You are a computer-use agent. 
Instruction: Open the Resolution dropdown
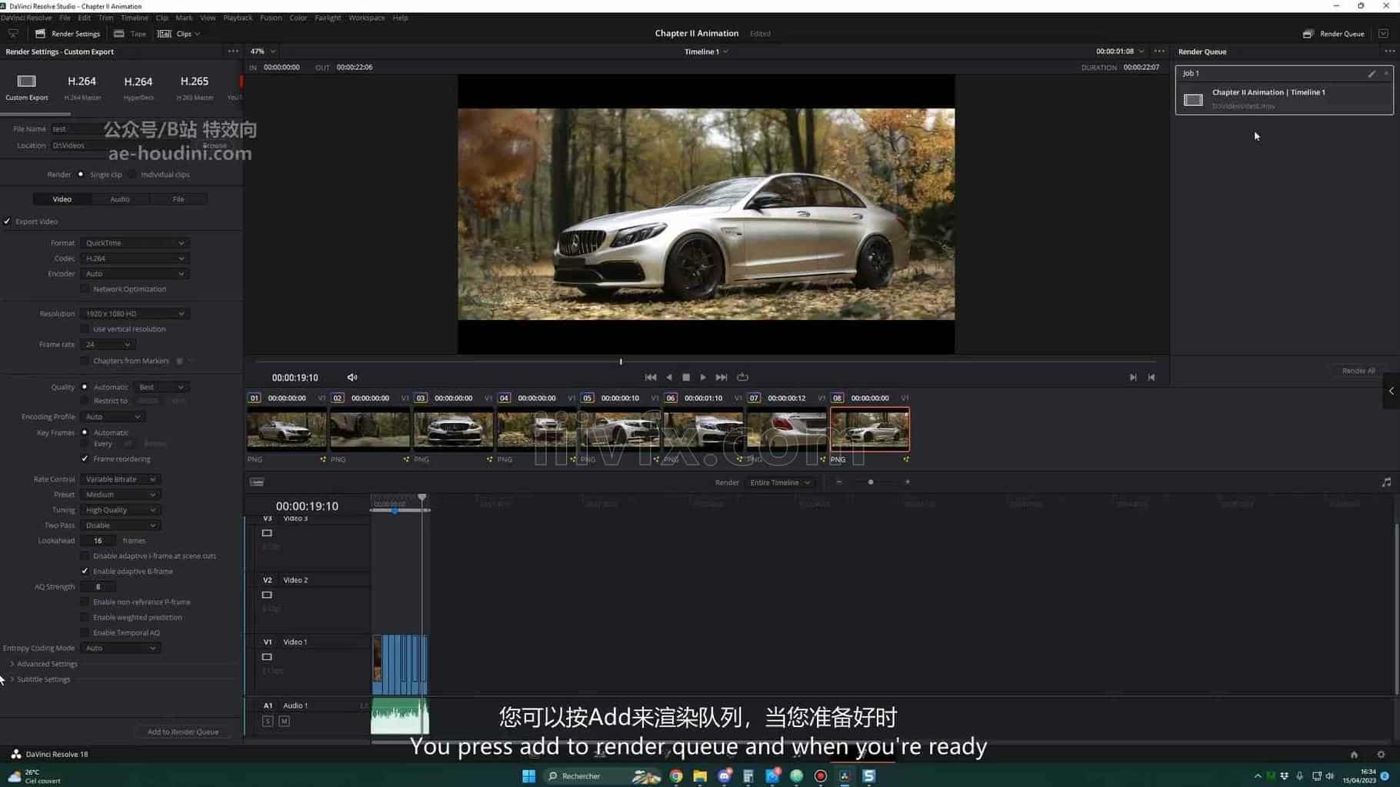[134, 313]
